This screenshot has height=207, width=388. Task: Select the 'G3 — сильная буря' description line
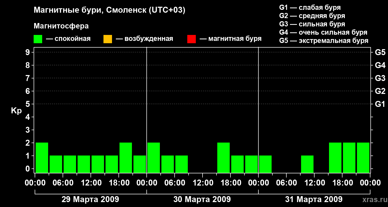[x=312, y=24]
